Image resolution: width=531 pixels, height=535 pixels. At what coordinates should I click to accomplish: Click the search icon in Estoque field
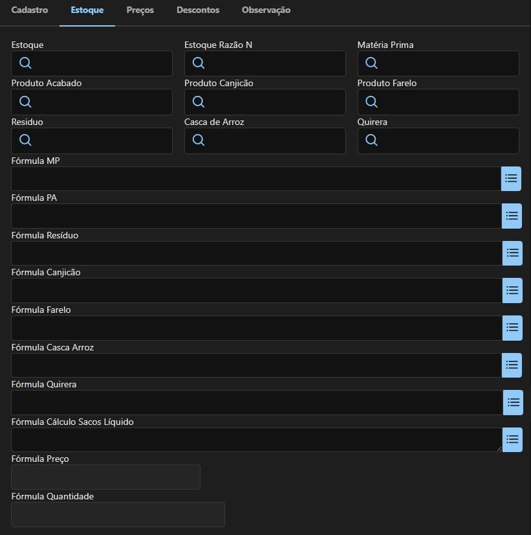(x=25, y=63)
